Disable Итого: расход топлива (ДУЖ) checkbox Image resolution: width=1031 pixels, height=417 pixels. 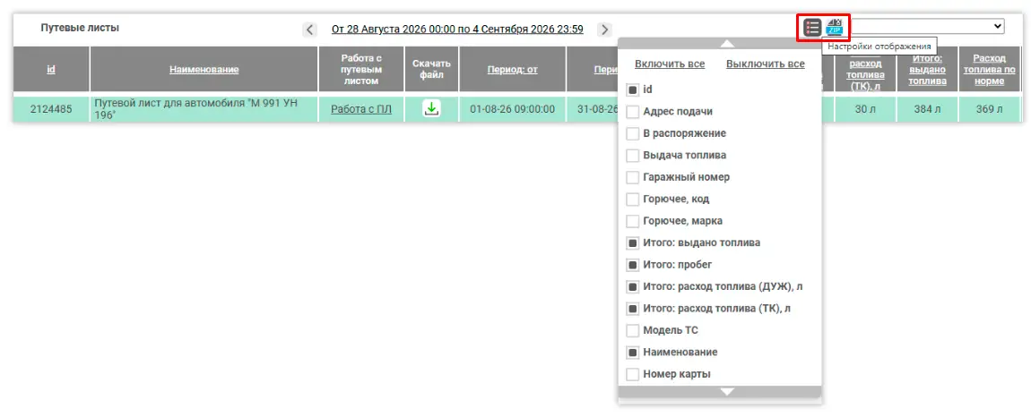click(633, 287)
